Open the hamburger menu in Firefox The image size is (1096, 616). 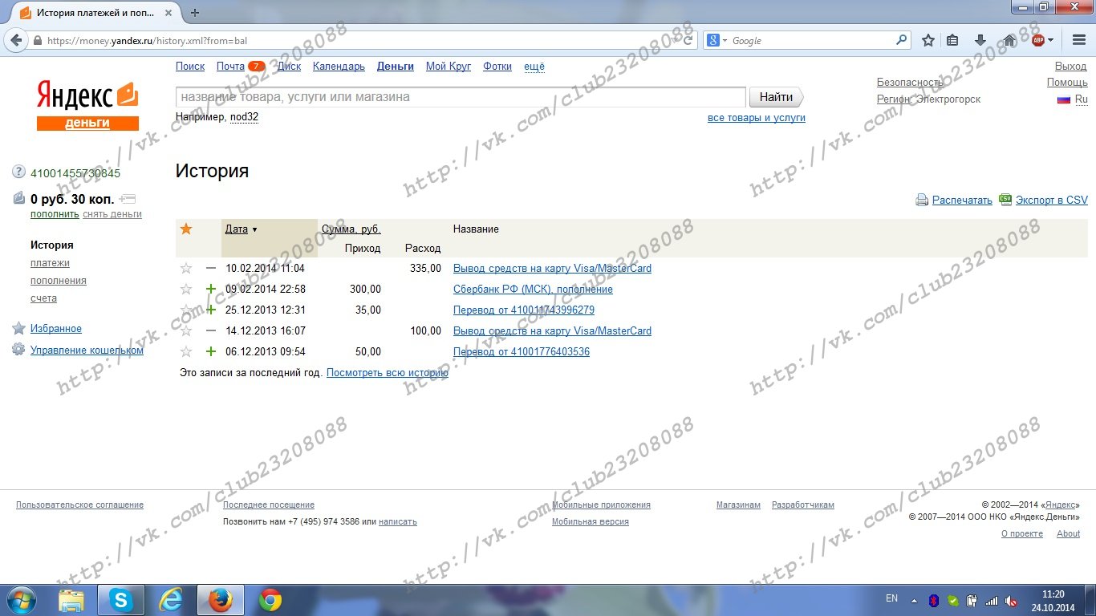pyautogui.click(x=1079, y=40)
